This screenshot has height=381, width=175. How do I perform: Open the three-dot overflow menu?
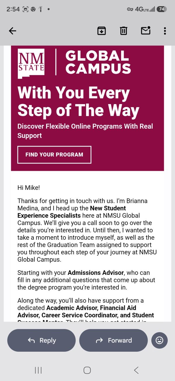[165, 31]
